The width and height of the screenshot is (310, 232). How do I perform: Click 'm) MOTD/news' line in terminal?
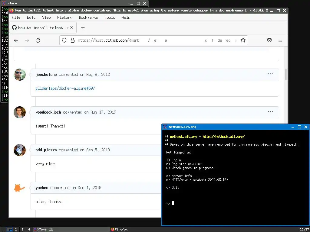(x=197, y=180)
